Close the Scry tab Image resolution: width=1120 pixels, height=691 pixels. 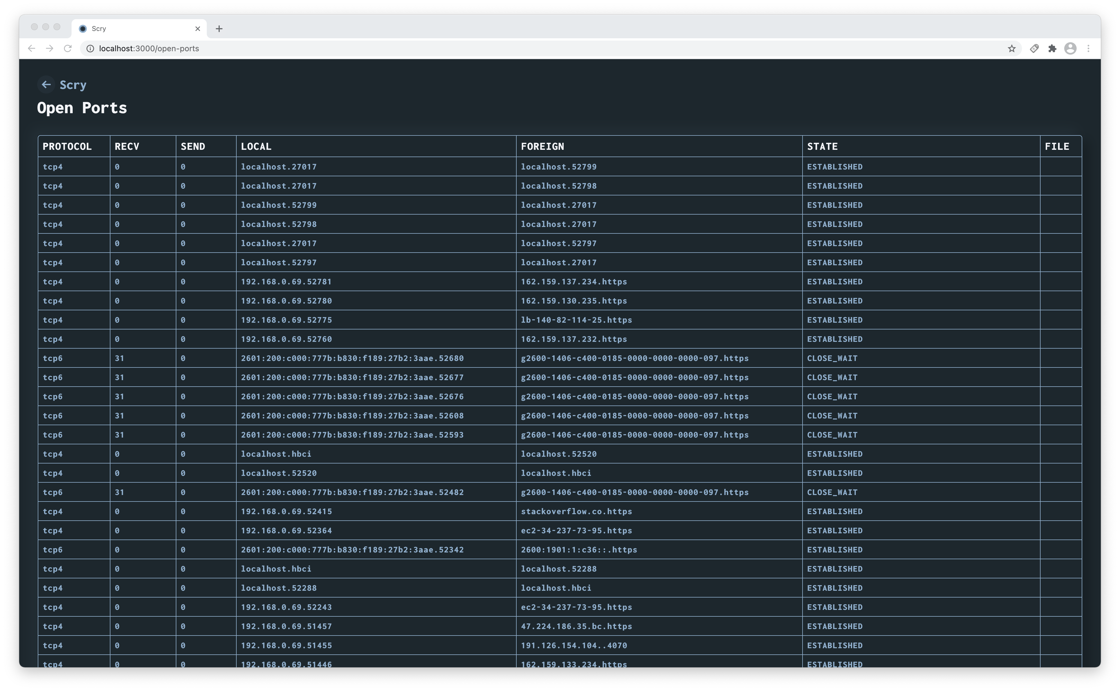coord(197,29)
